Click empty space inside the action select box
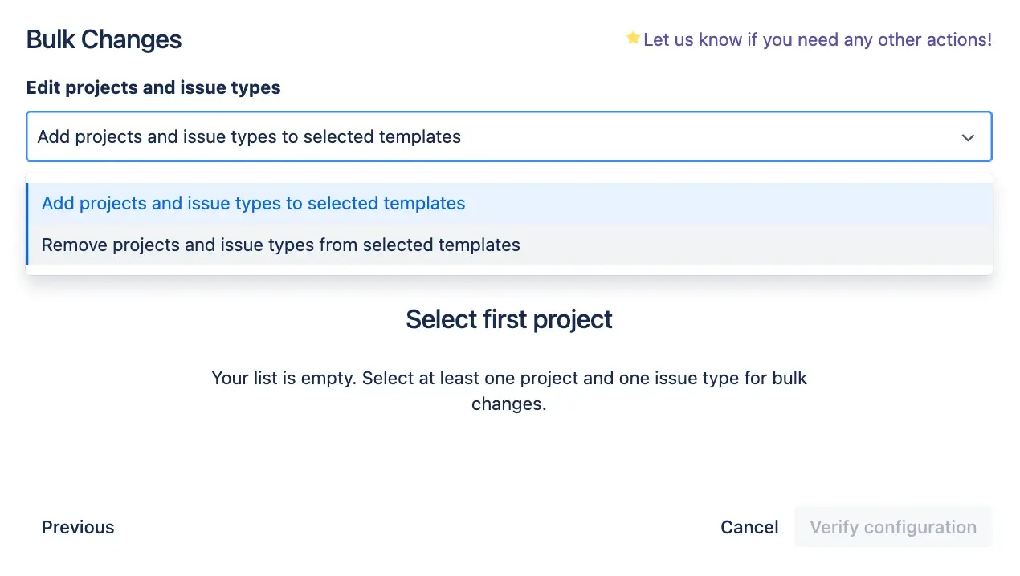This screenshot has width=1020, height=576. coord(707,137)
